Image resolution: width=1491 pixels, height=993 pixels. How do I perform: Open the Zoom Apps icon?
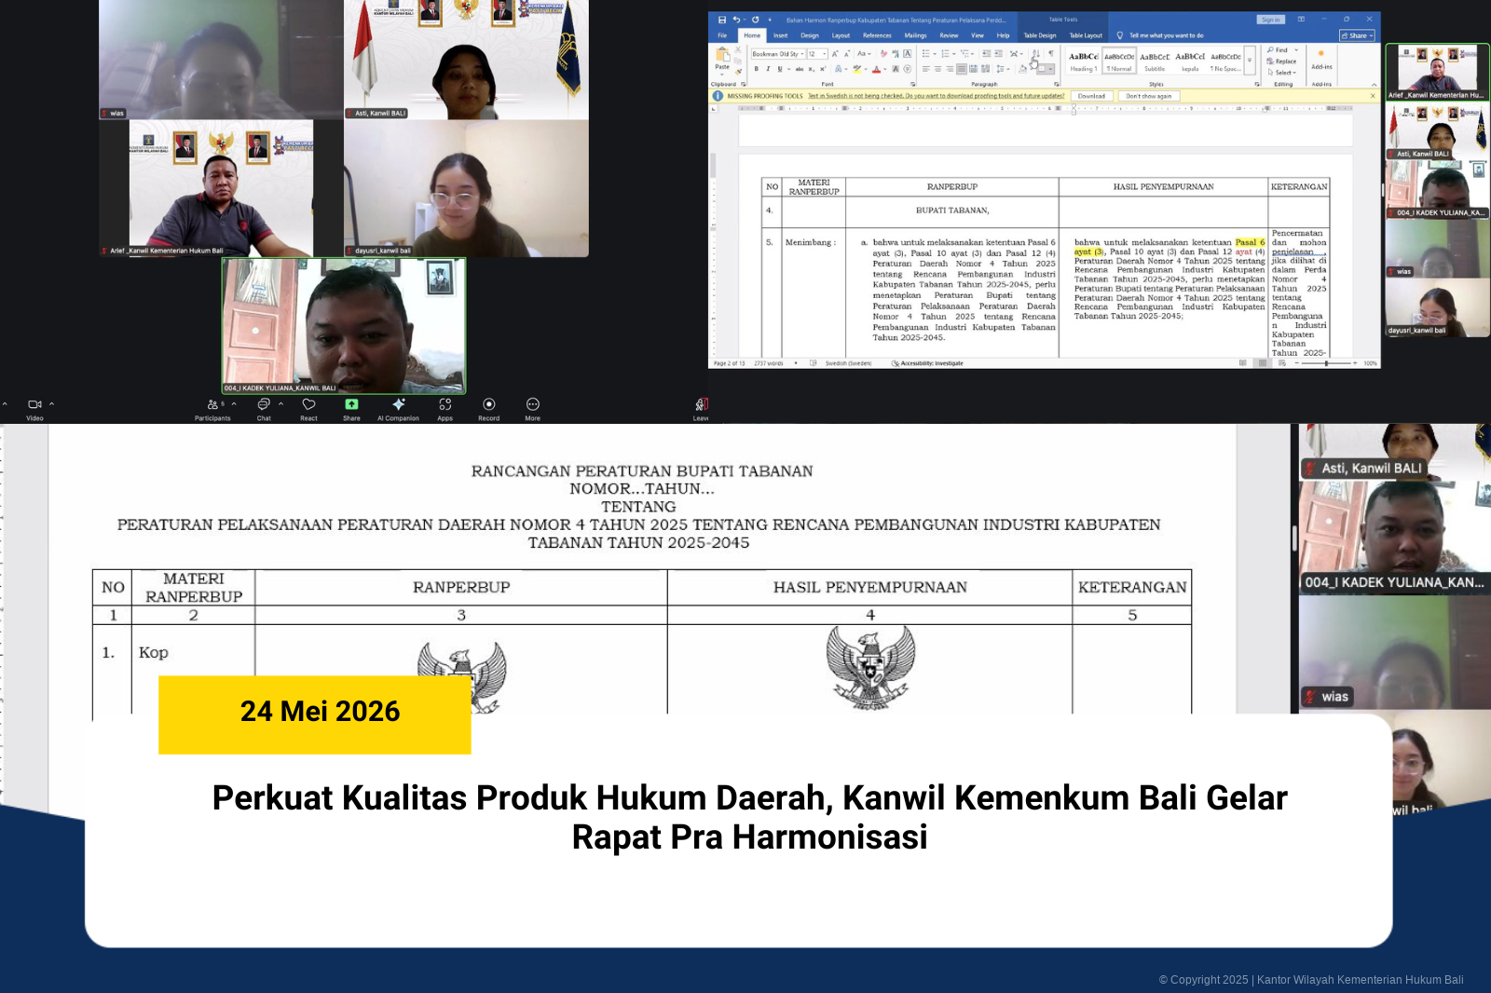[445, 404]
